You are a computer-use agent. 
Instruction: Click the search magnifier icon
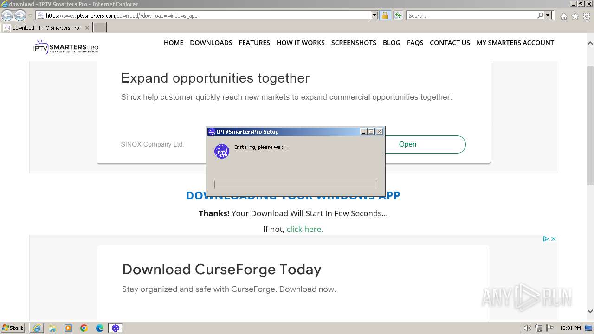point(540,15)
